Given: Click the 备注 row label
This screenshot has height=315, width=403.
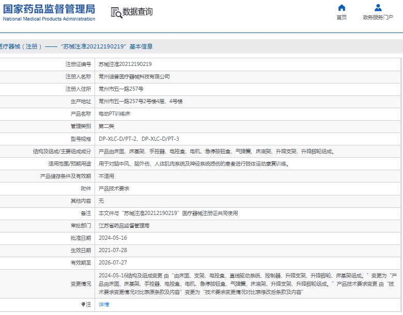Looking at the screenshot, I should pos(86,213).
